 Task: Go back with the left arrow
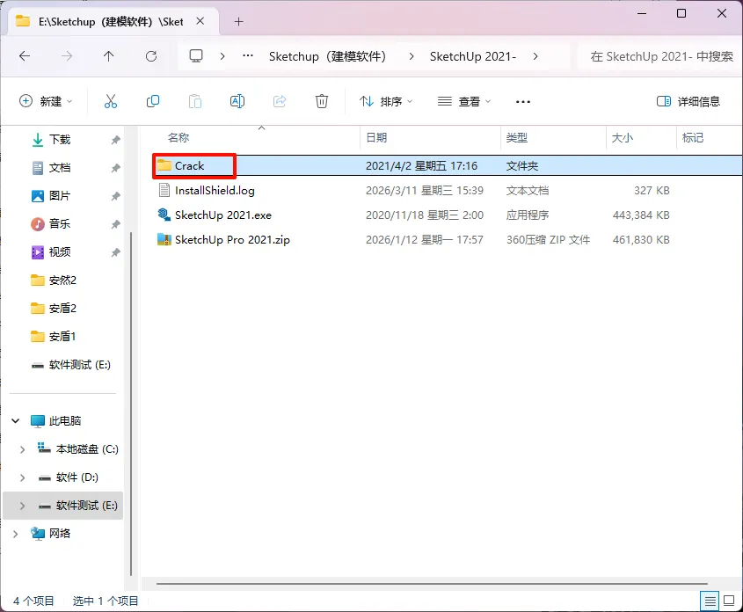pyautogui.click(x=25, y=56)
